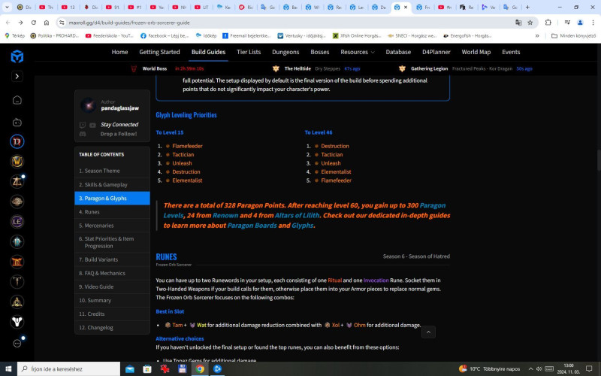Open the Dungeons nav item
This screenshot has width=601, height=376.
(285, 52)
